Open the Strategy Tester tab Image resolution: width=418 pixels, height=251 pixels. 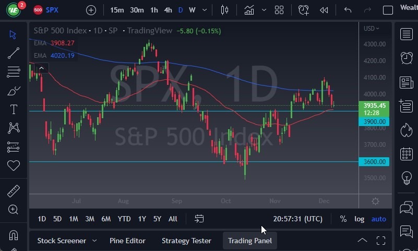point(186,241)
